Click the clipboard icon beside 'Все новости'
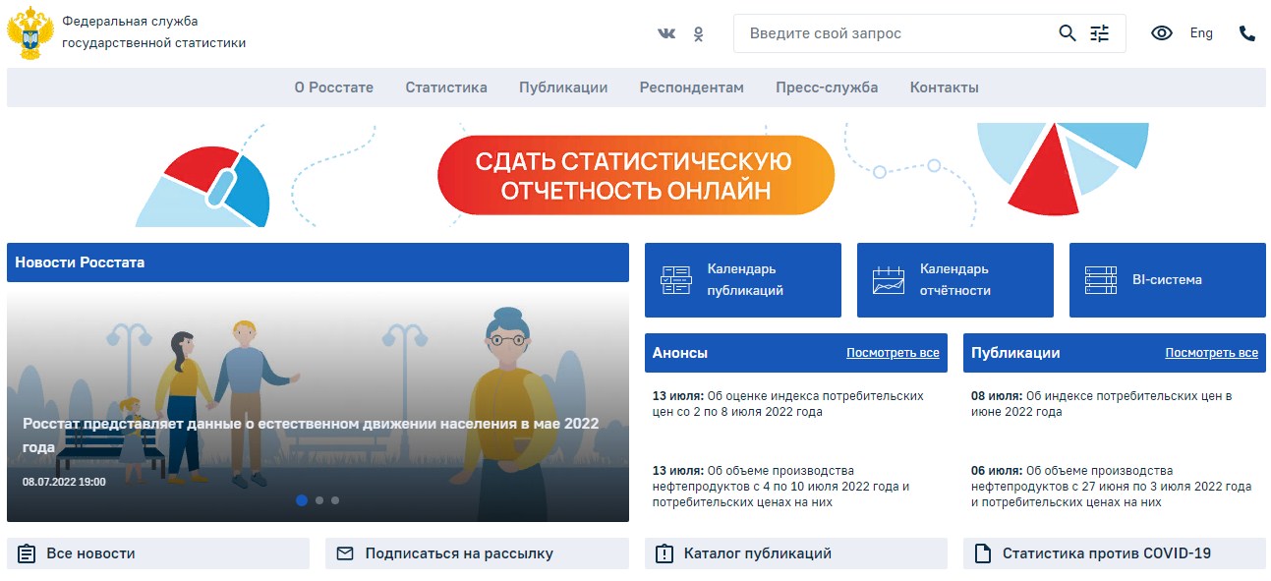The height and width of the screenshot is (581, 1271). pyautogui.click(x=27, y=553)
